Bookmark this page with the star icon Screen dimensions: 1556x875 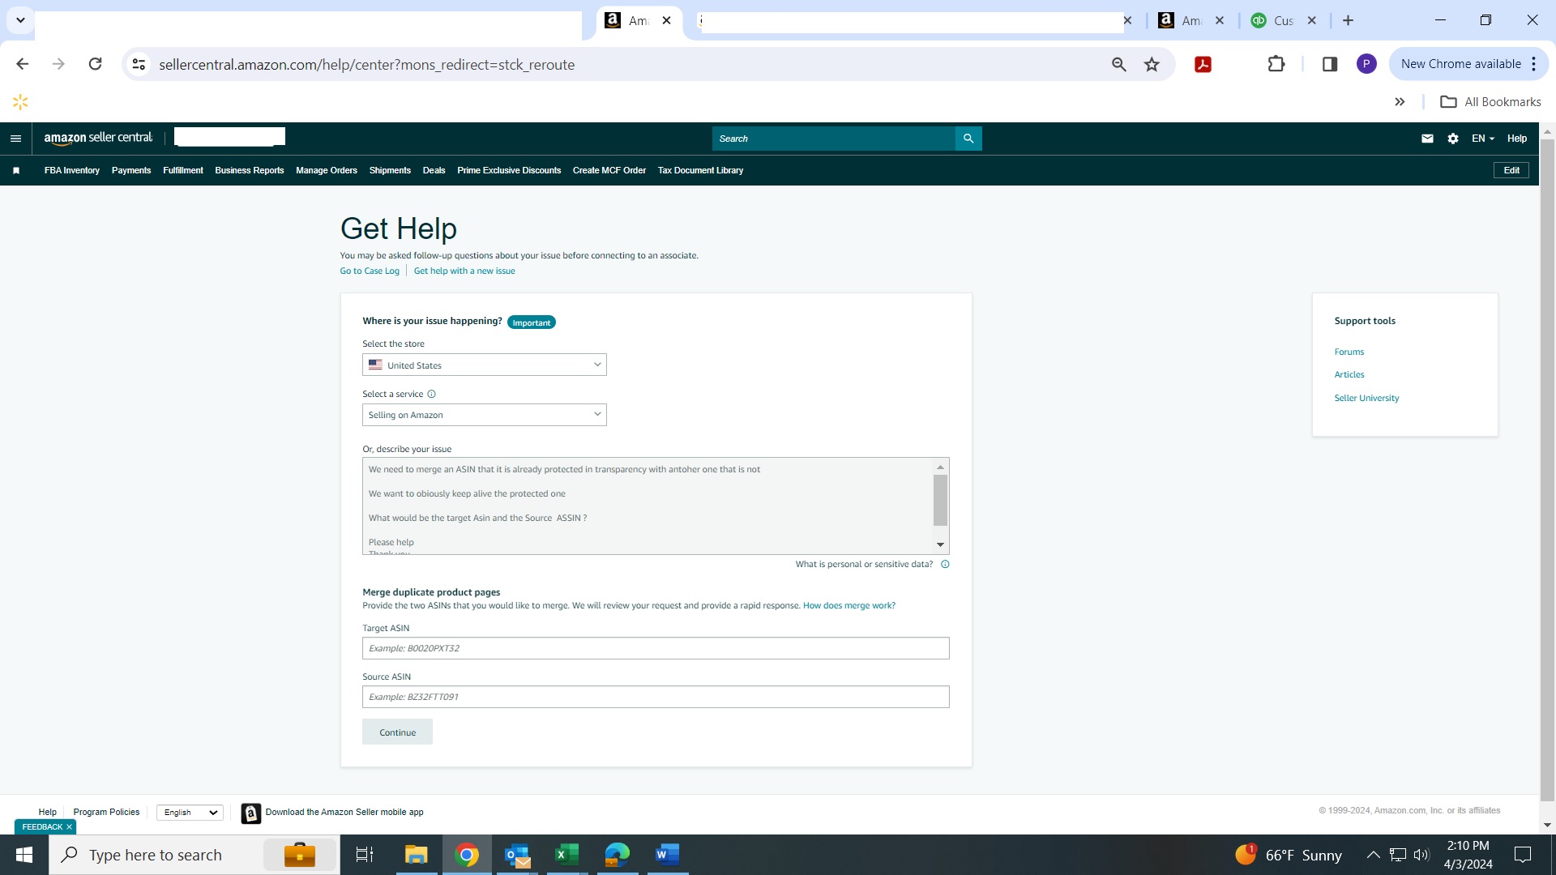point(1152,64)
